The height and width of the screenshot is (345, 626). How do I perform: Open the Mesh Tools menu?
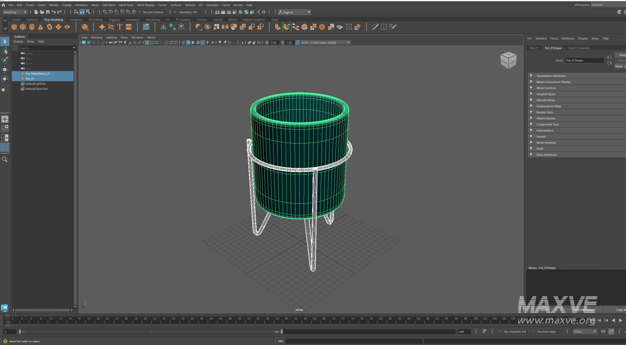point(126,5)
